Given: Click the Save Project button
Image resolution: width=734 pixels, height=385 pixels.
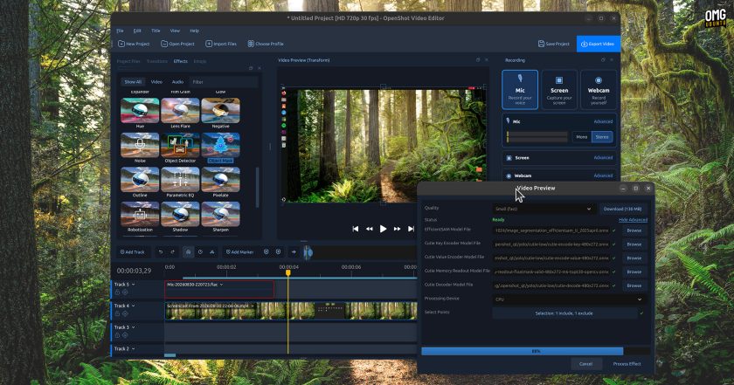Looking at the screenshot, I should 554,44.
